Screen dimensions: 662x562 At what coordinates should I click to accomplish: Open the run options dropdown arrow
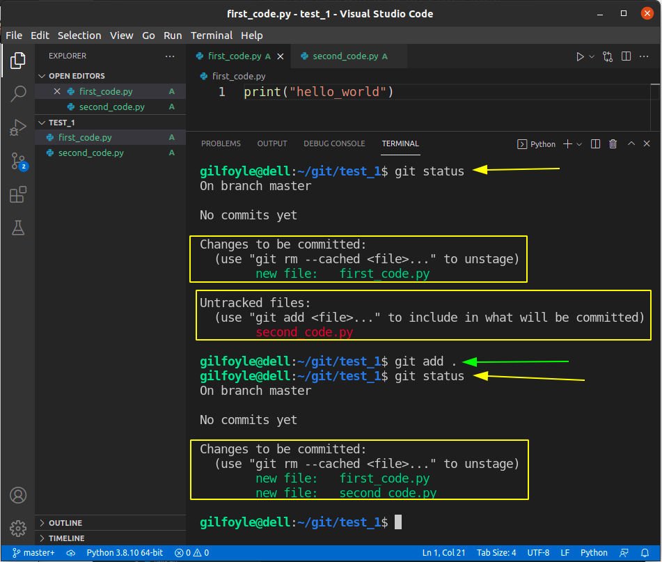point(590,56)
